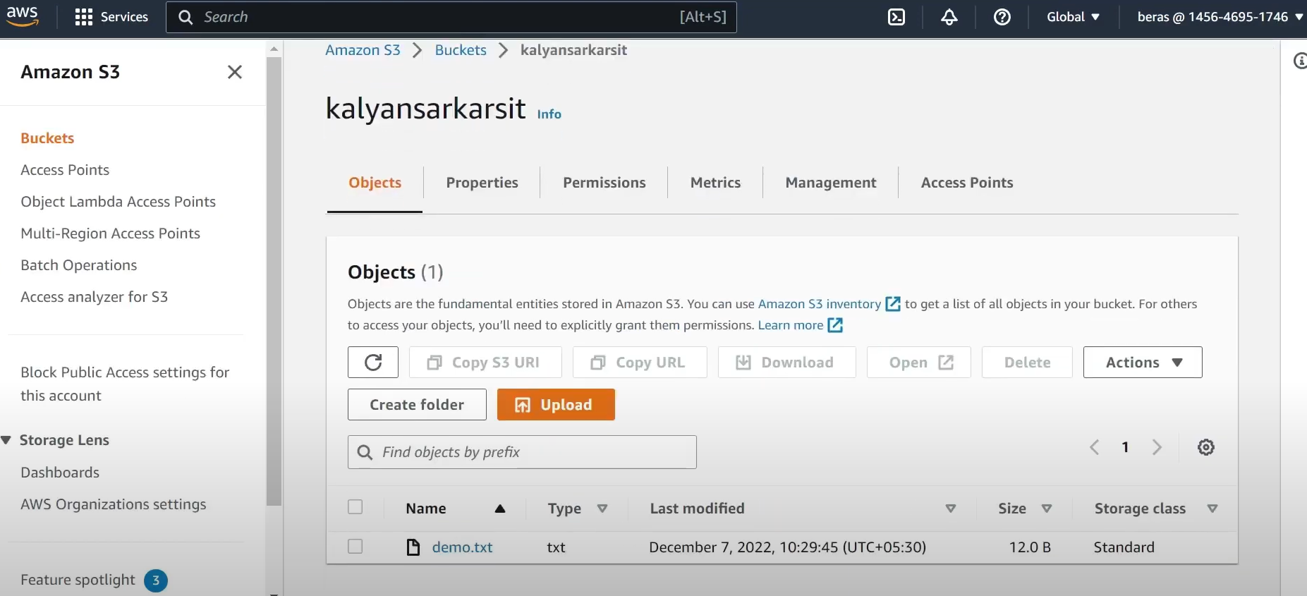
Task: Click the orange Upload button
Action: (x=556, y=405)
